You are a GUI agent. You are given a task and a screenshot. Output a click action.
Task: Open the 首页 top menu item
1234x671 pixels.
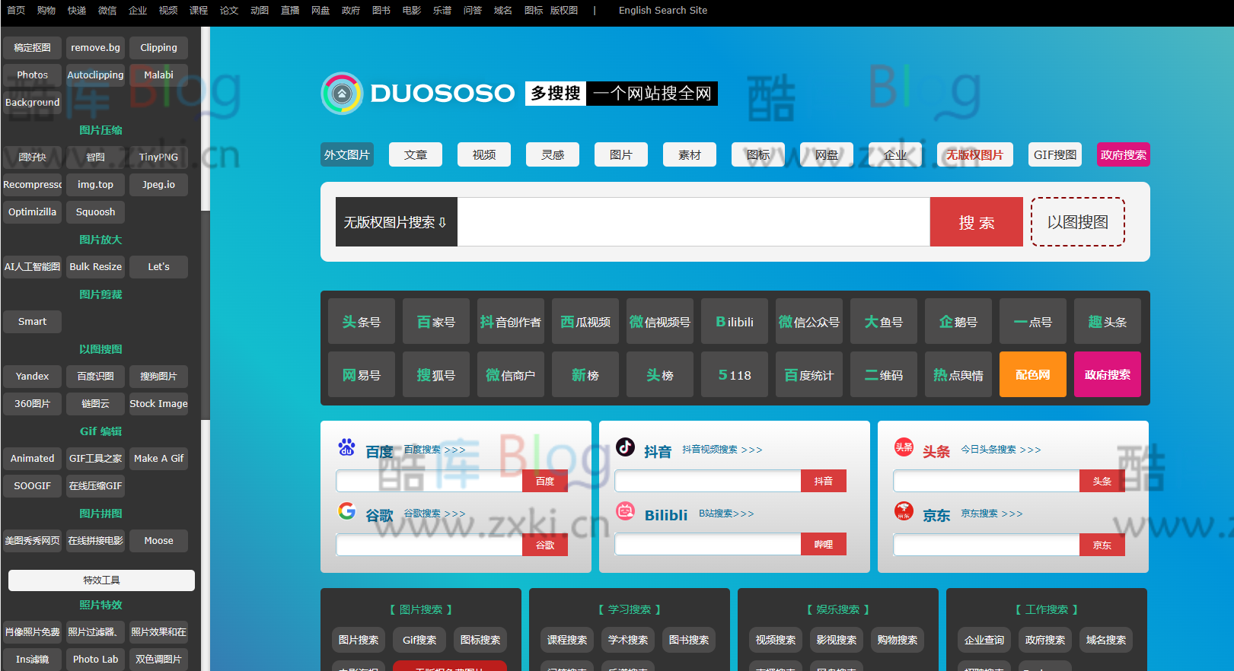point(16,10)
